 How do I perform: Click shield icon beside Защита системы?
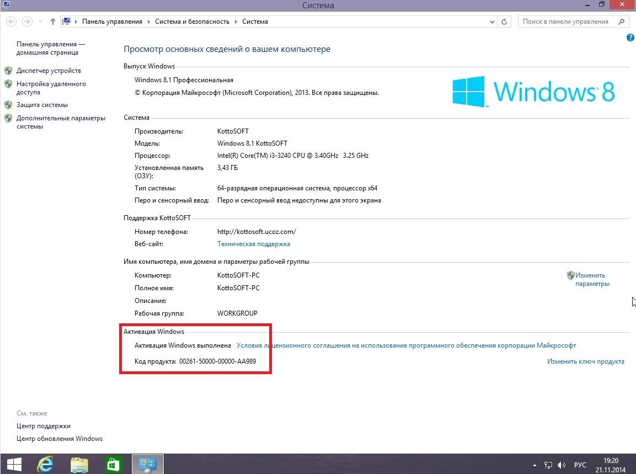point(8,105)
